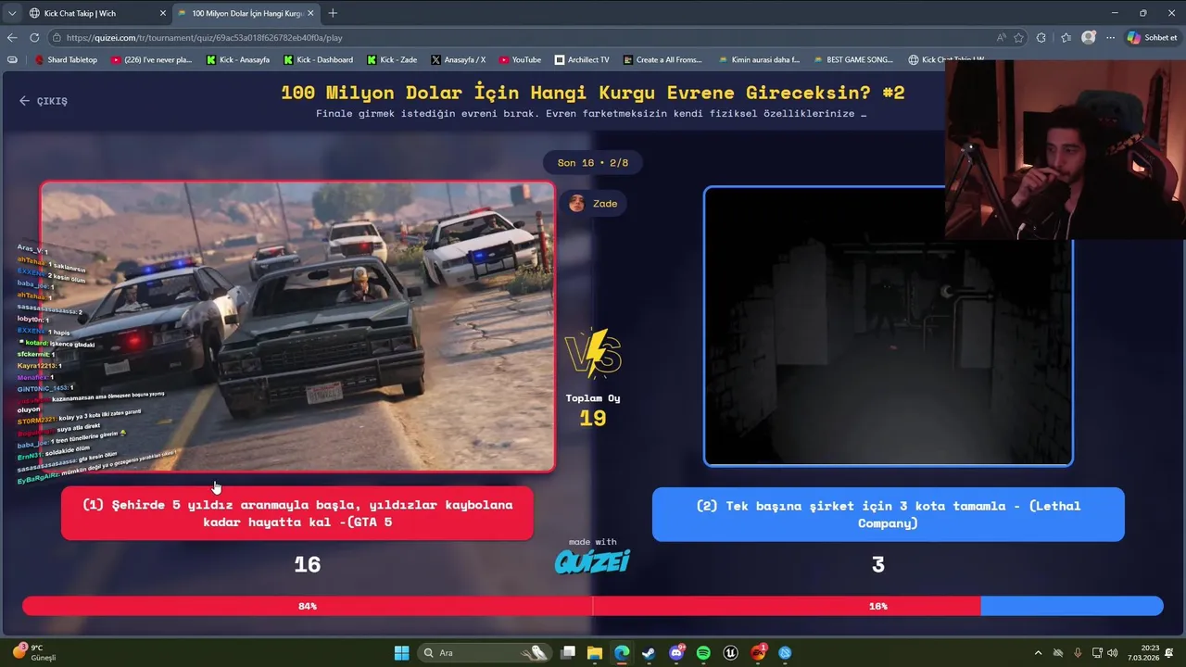Open network settings tray icon

point(1098,653)
